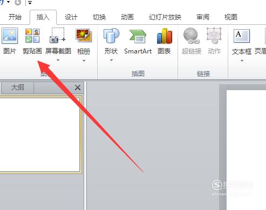Go to the 切换 ribbon tab
Screen dimensions: 266x210
99,17
